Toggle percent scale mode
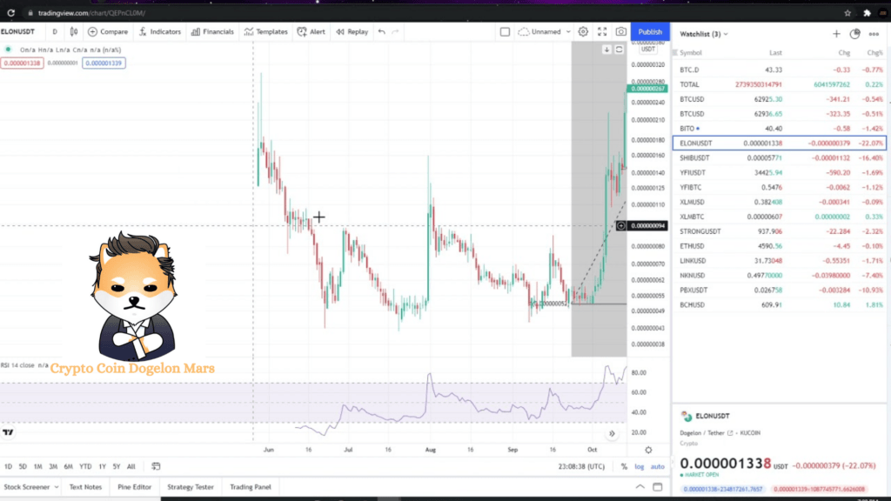The width and height of the screenshot is (891, 501). coord(624,466)
